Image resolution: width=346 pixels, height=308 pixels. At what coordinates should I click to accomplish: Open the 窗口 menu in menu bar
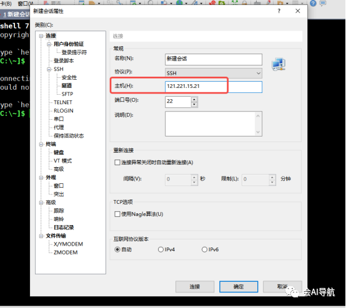pyautogui.click(x=25, y=4)
